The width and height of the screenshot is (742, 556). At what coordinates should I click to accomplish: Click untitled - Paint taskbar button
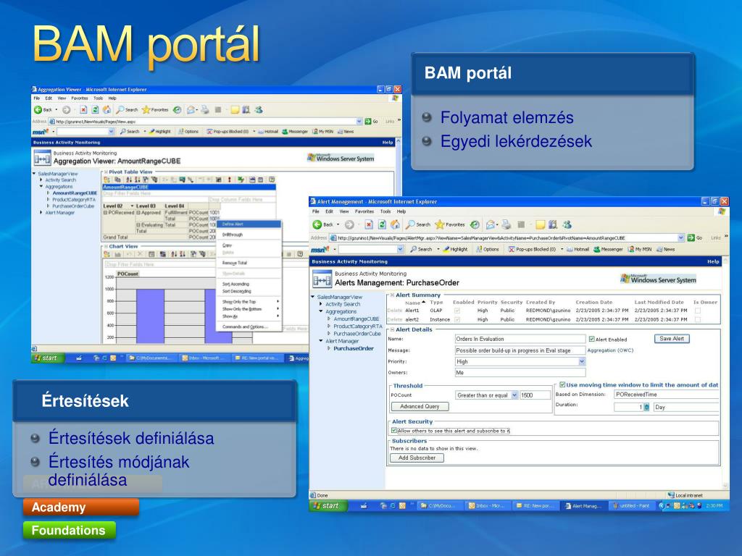pyautogui.click(x=631, y=506)
